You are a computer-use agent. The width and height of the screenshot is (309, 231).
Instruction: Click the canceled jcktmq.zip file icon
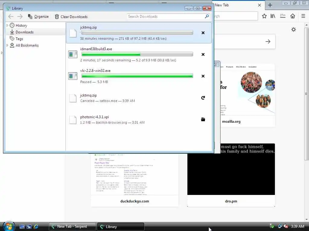[73, 98]
